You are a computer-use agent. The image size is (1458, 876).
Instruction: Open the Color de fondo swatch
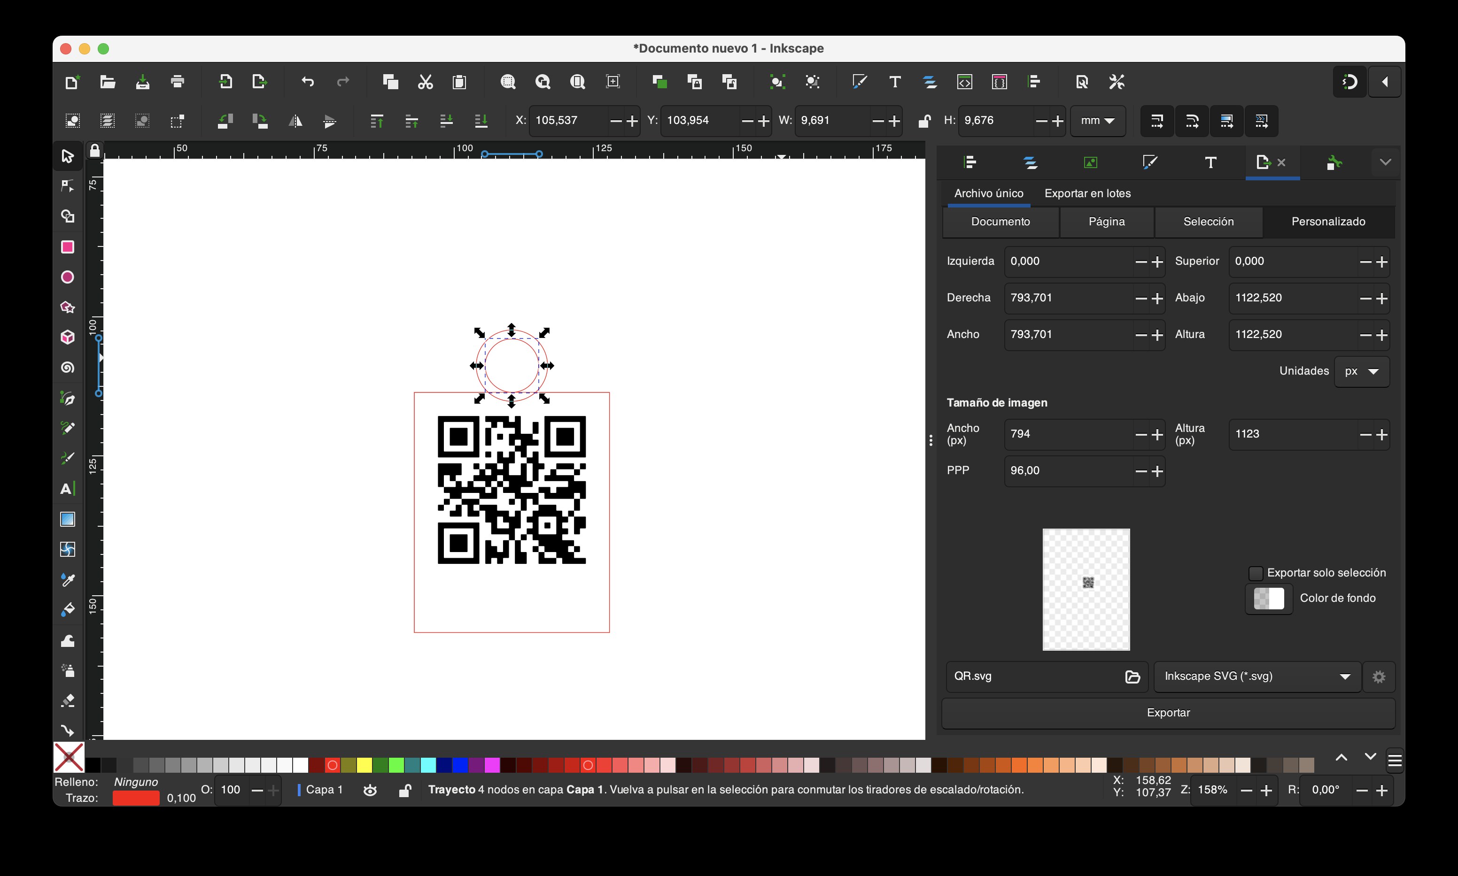point(1268,599)
